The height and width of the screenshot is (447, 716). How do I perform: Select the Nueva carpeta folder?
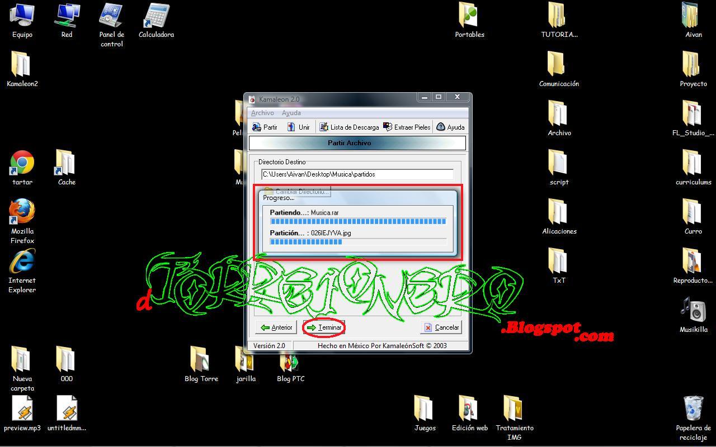(22, 369)
